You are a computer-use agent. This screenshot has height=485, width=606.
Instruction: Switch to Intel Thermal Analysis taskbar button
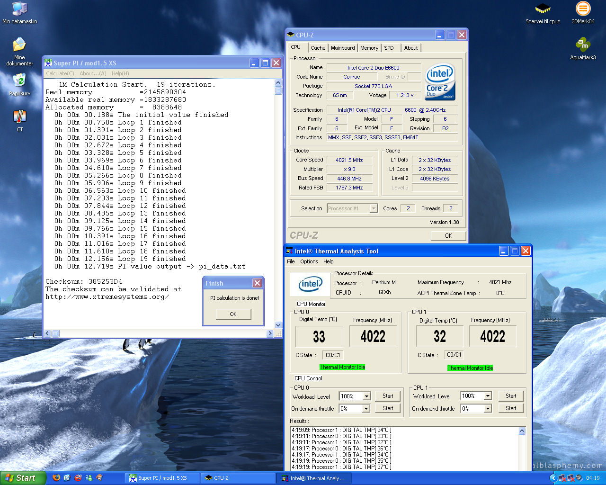point(313,478)
